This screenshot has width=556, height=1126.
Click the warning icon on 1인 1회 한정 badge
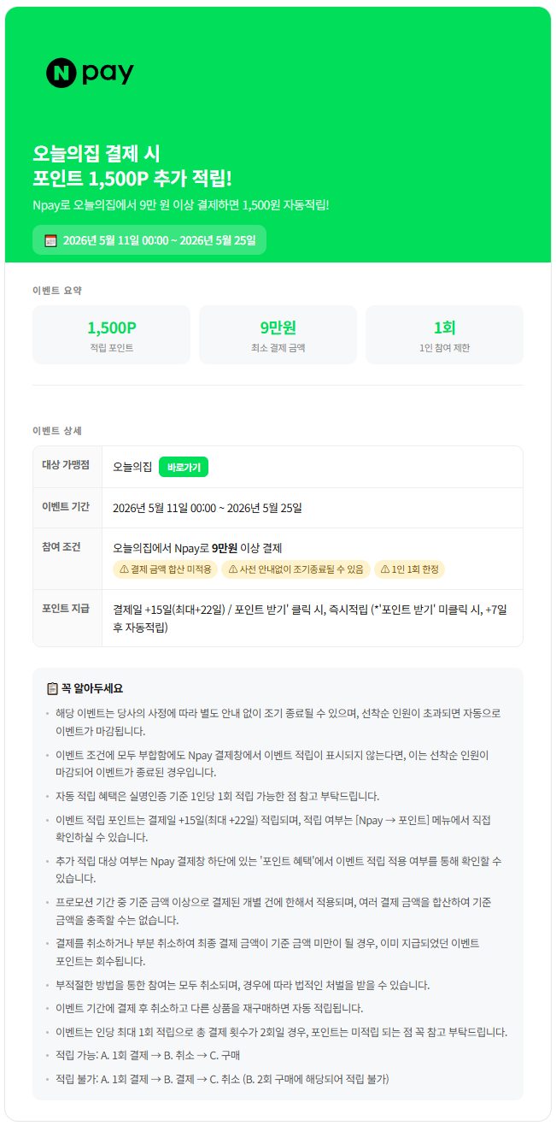pyautogui.click(x=384, y=569)
